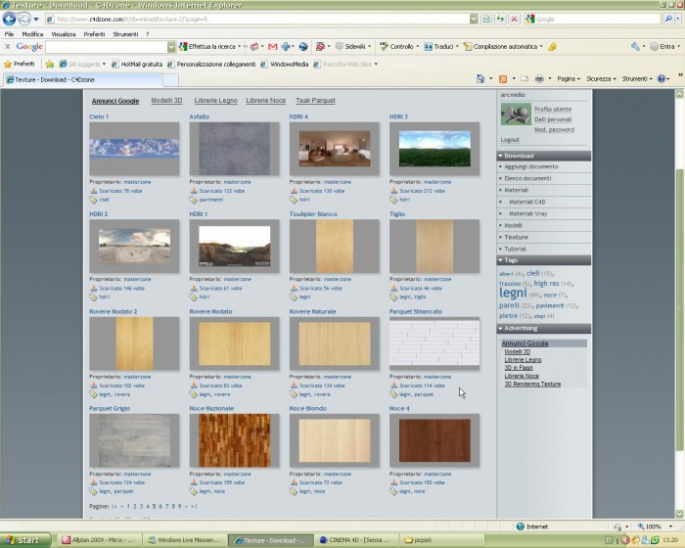Collapse the Tags sidebar section
Viewport: 685px width, 548px height.
click(x=500, y=260)
